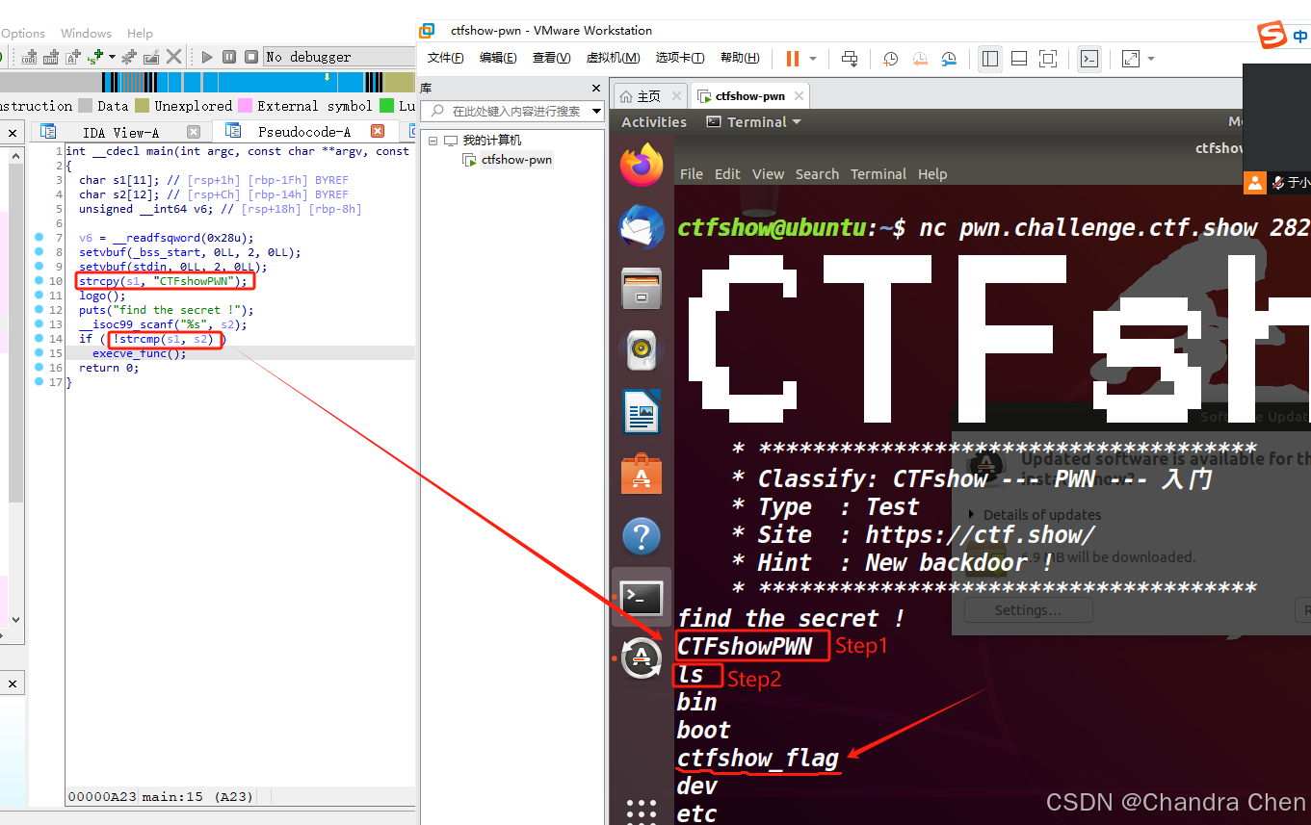Toggle the library sidebar view icon

[x=990, y=59]
